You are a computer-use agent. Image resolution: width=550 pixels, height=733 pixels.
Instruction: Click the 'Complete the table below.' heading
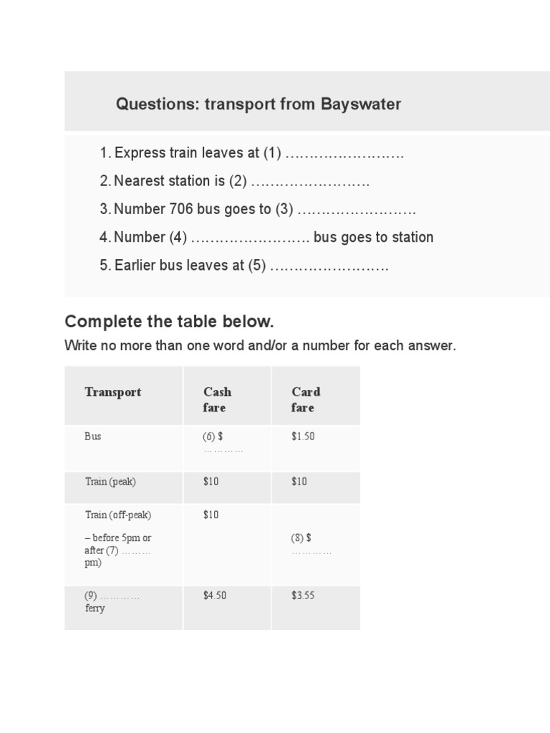click(x=170, y=321)
